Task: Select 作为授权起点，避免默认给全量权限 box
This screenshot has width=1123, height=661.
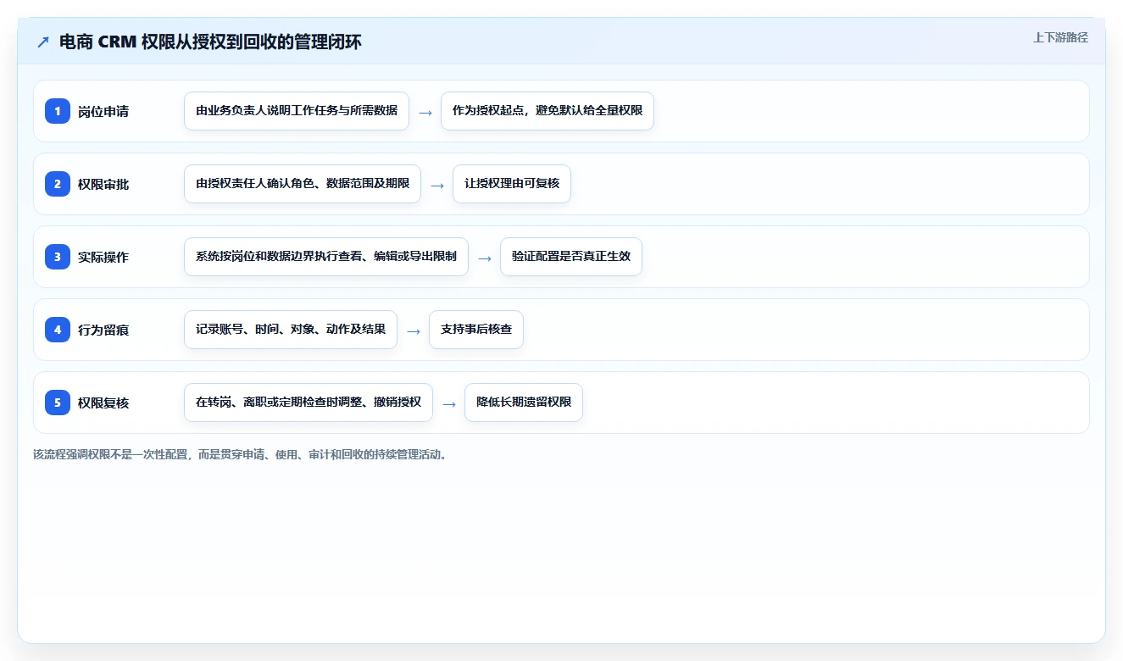Action: coord(548,111)
